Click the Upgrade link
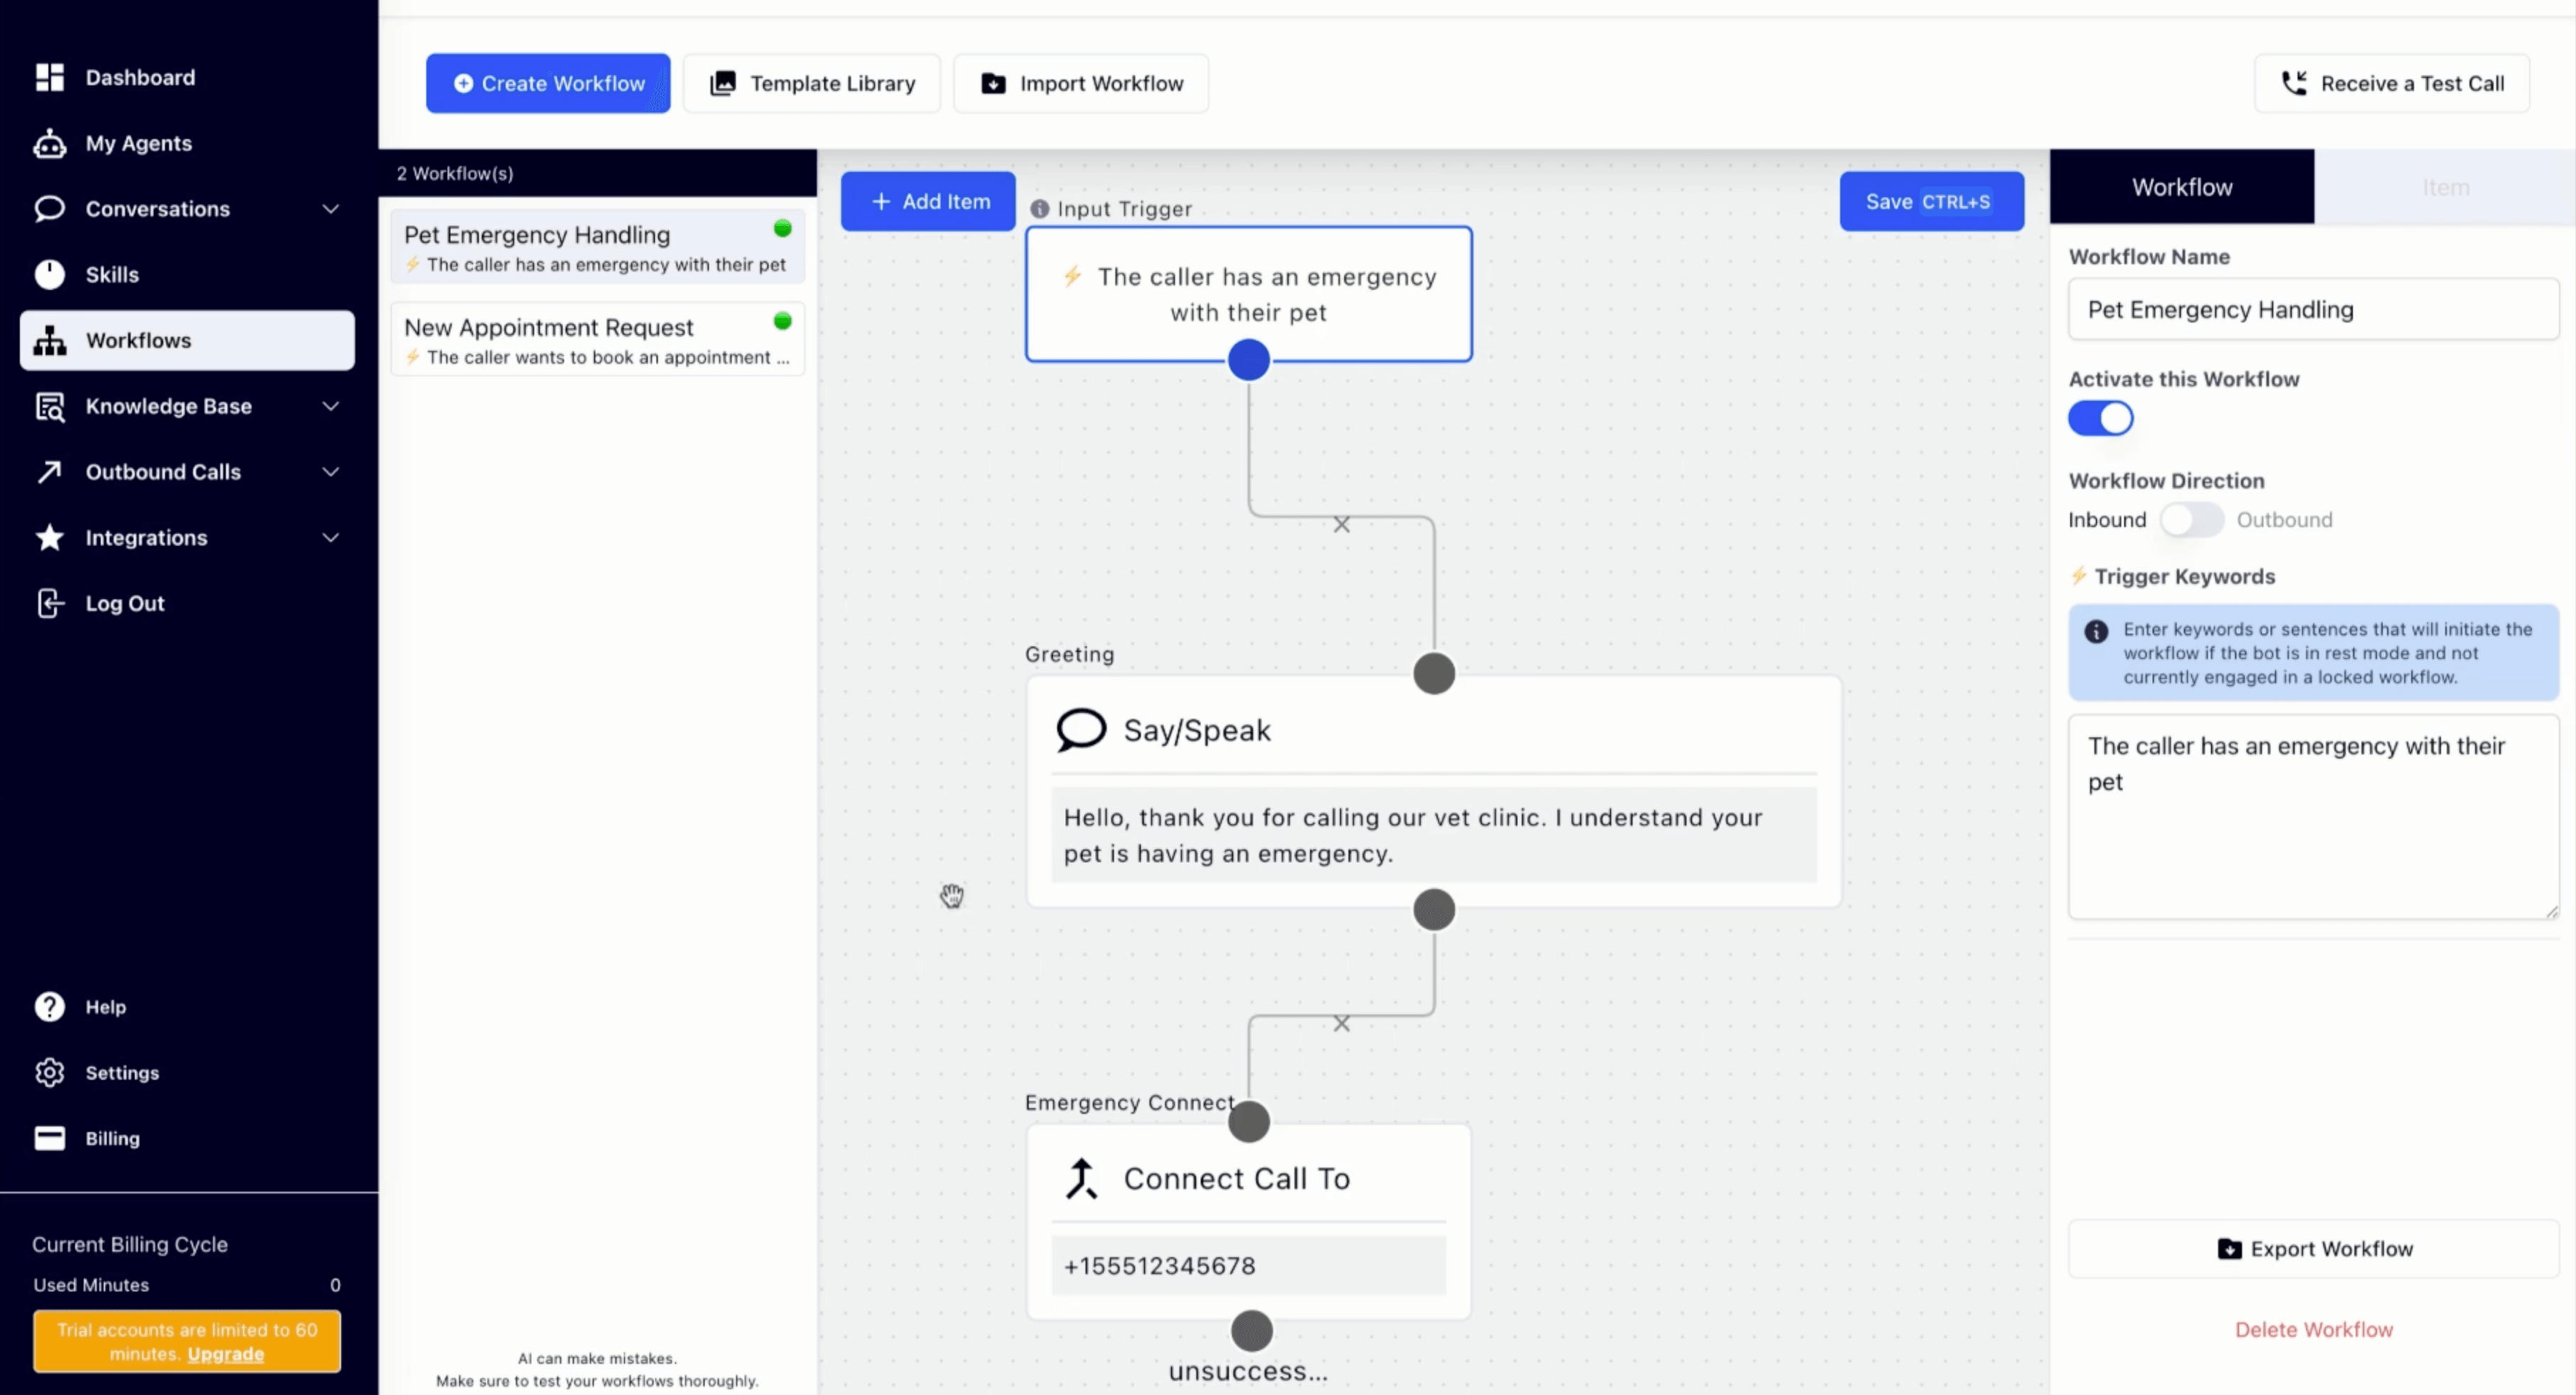 point(226,1354)
